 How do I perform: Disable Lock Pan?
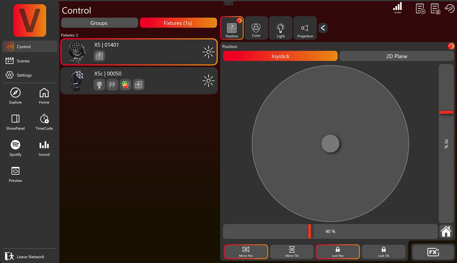pos(337,252)
